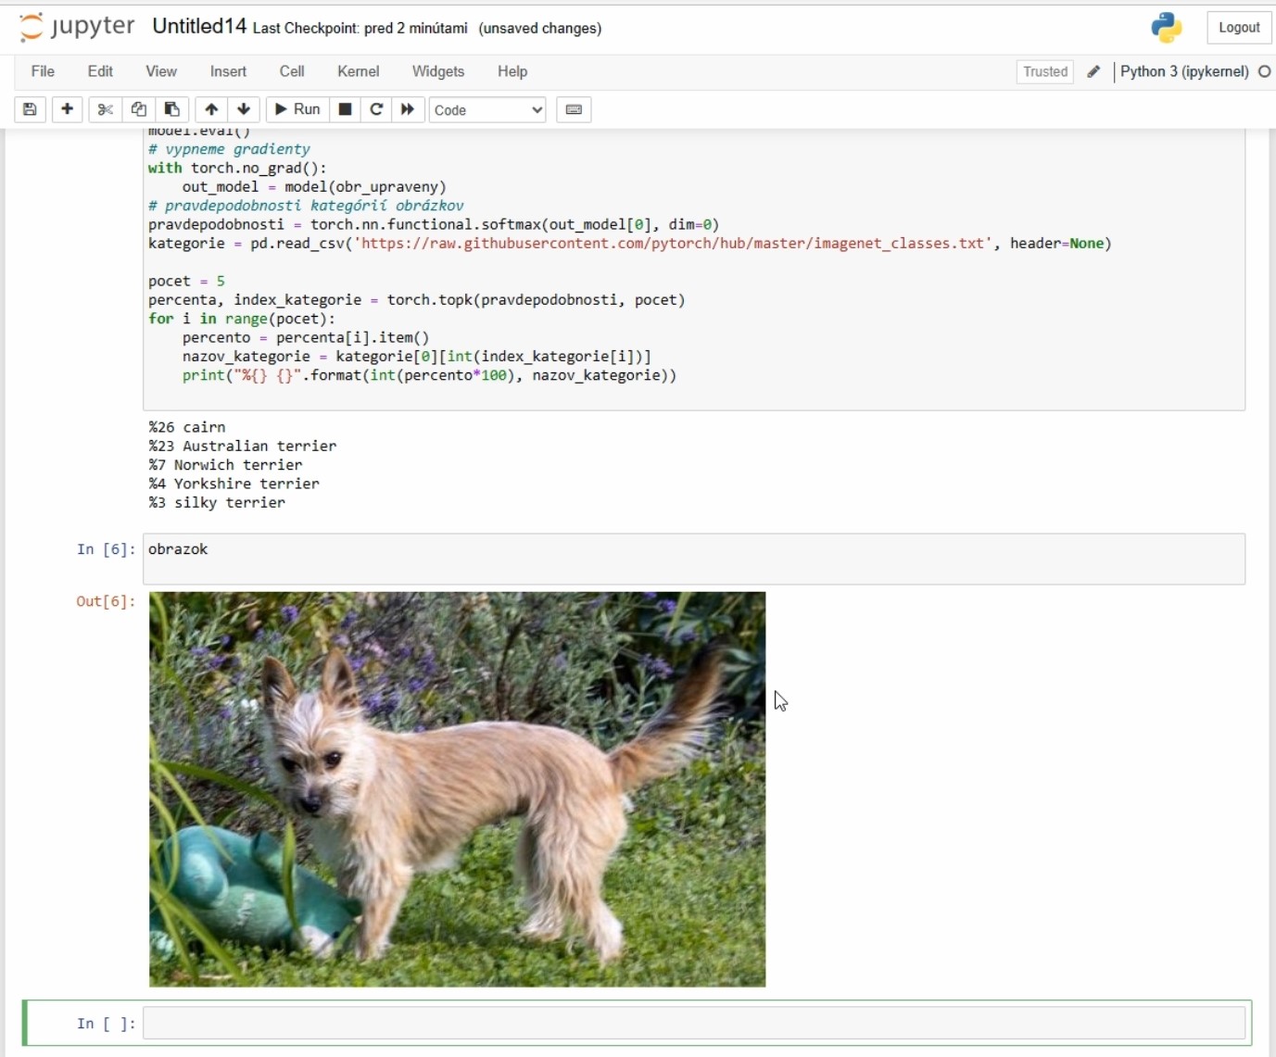This screenshot has width=1276, height=1057.
Task: Copy selected cells icon
Action: 139,109
